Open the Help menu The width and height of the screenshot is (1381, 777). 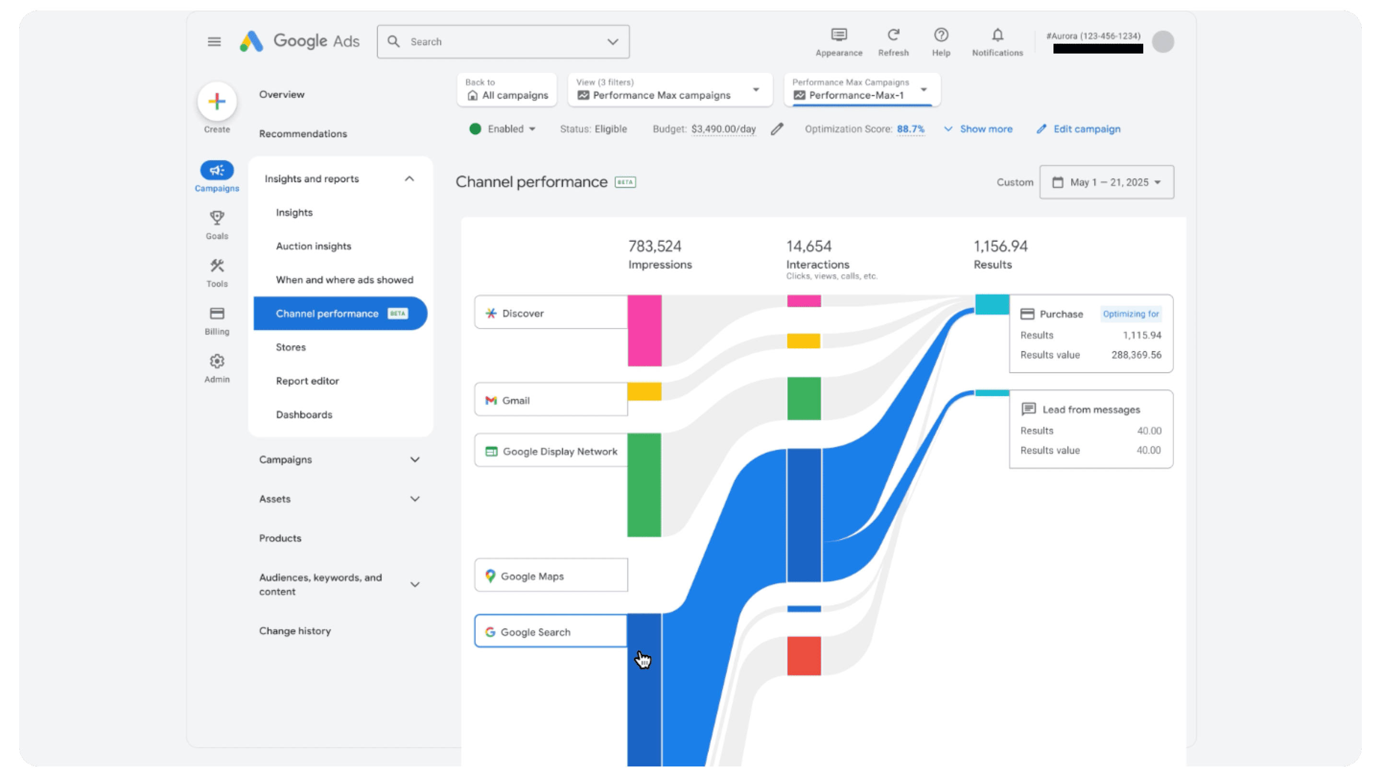[941, 42]
